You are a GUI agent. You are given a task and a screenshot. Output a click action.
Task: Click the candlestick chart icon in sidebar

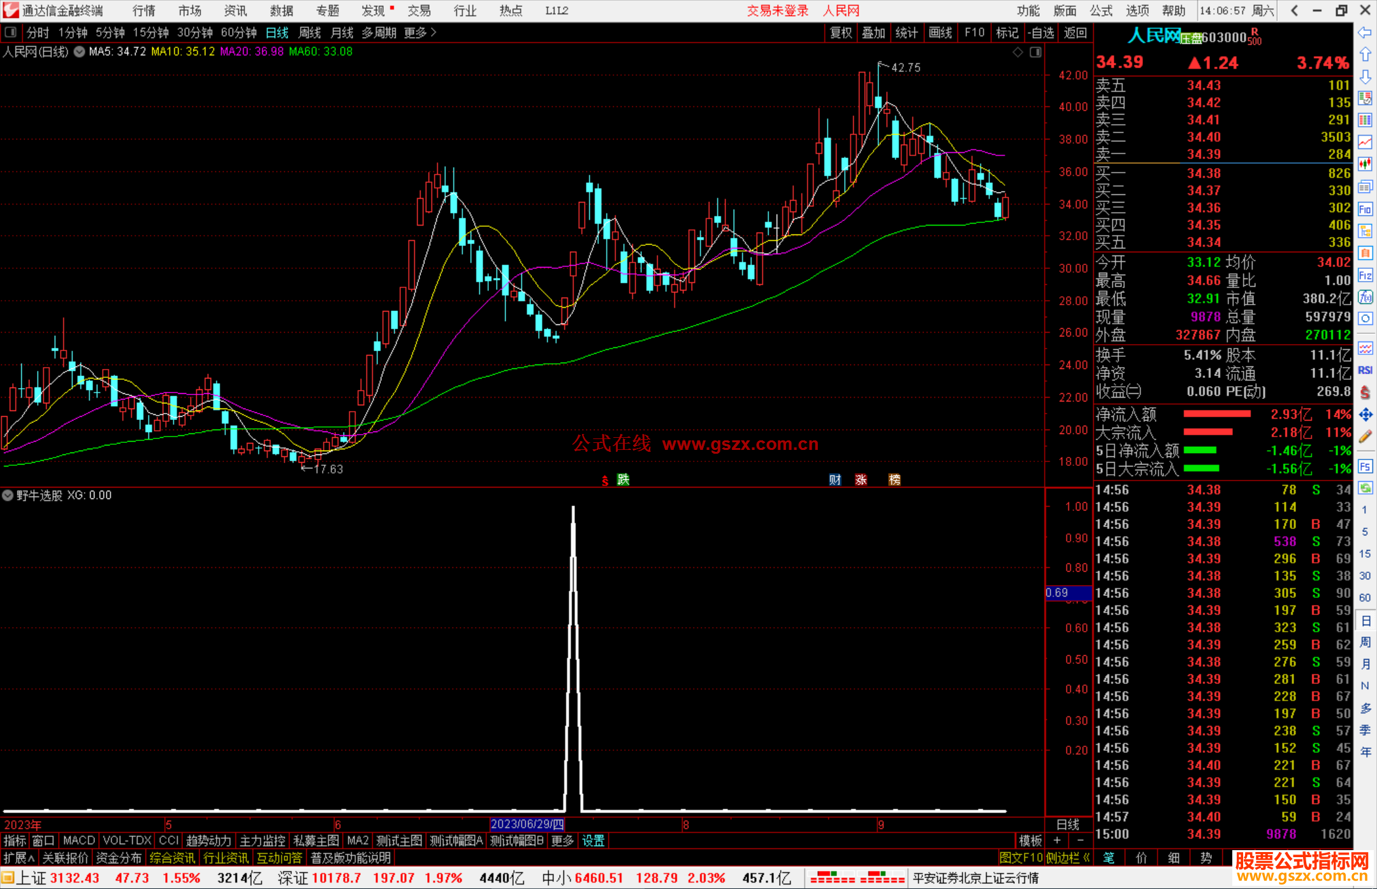(1364, 164)
